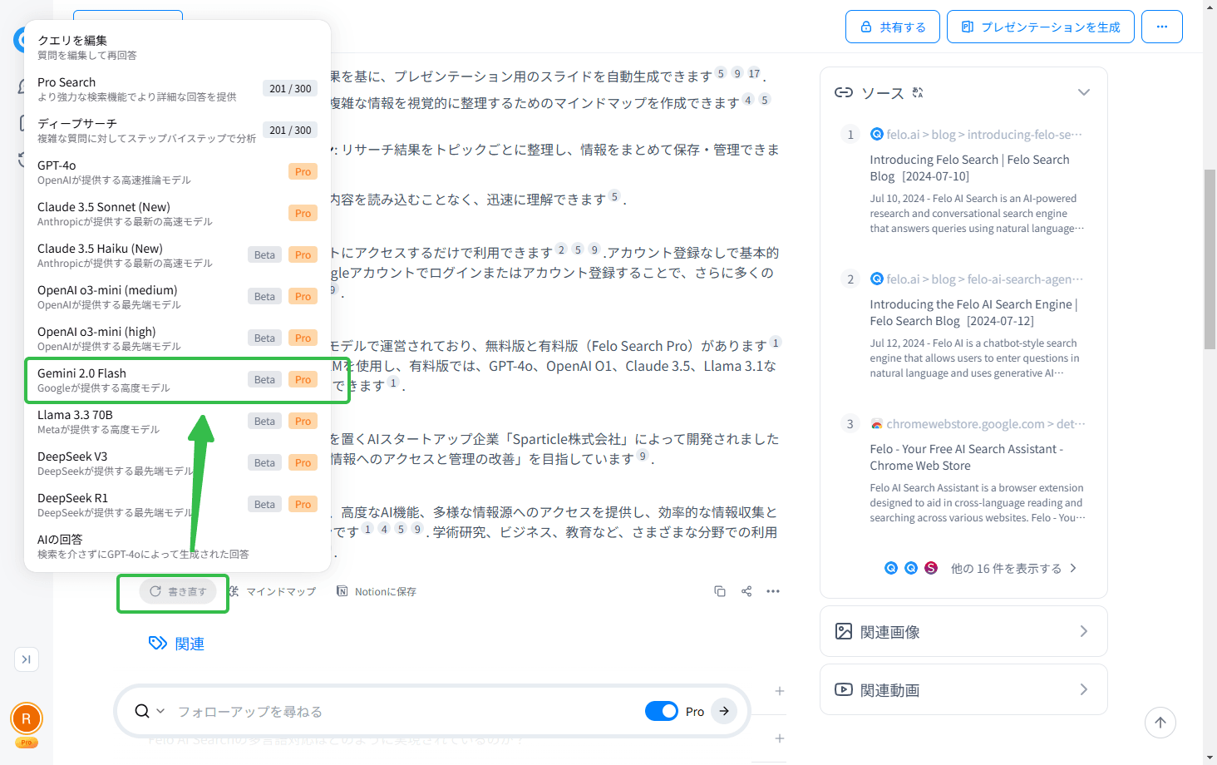Toggle the Pro search switch off

[x=662, y=711]
